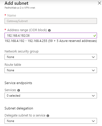Image resolution: width=102 pixels, height=126 pixels.
Task: Click the Pedholtlab-p-2-s-VPN-vnet subtitle
Action: [20, 8]
